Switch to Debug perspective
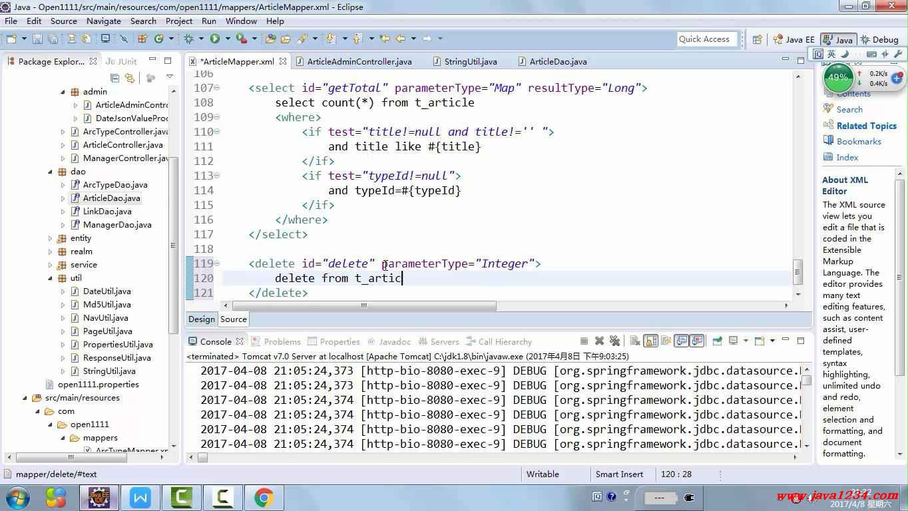 point(879,39)
